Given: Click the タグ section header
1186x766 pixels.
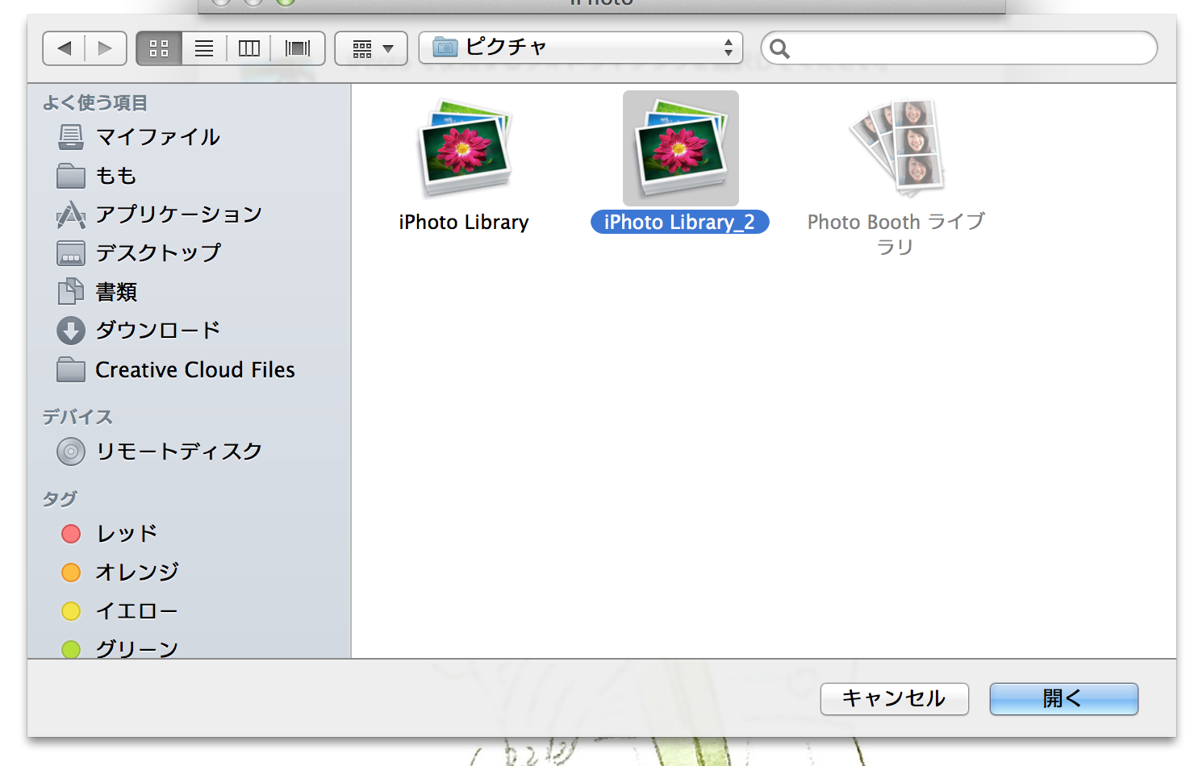Looking at the screenshot, I should point(60,499).
